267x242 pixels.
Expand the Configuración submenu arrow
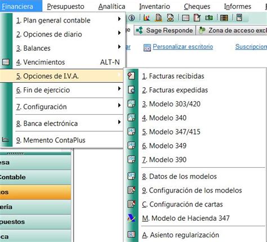click(x=119, y=105)
